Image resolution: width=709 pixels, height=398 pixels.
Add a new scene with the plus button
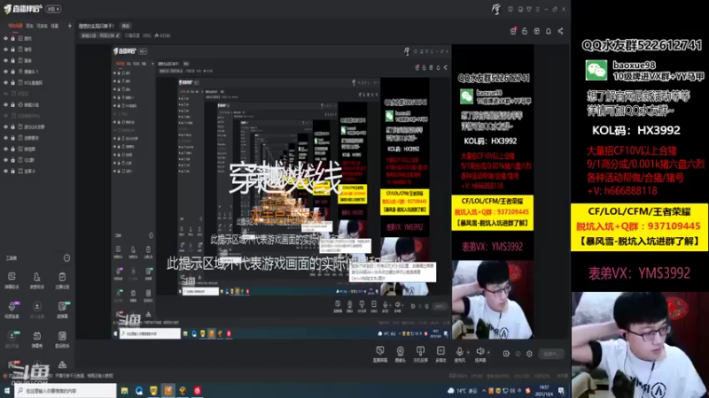[x=70, y=27]
